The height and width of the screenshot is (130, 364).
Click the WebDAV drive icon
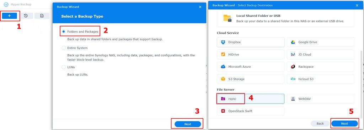pos(293,99)
